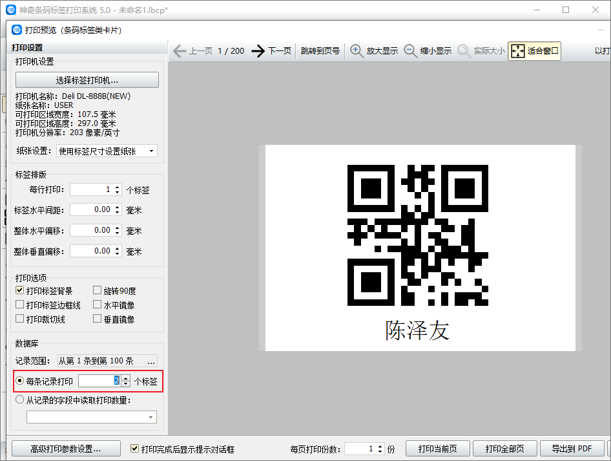The width and height of the screenshot is (611, 461).
Task: Click the 导出到 PDF button
Action: (x=572, y=449)
